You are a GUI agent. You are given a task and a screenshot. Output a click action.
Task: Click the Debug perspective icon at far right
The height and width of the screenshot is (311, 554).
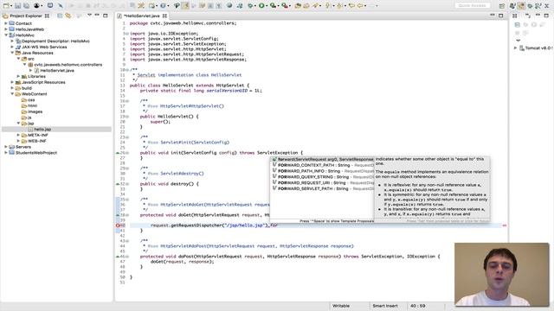pyautogui.click(x=530, y=6)
